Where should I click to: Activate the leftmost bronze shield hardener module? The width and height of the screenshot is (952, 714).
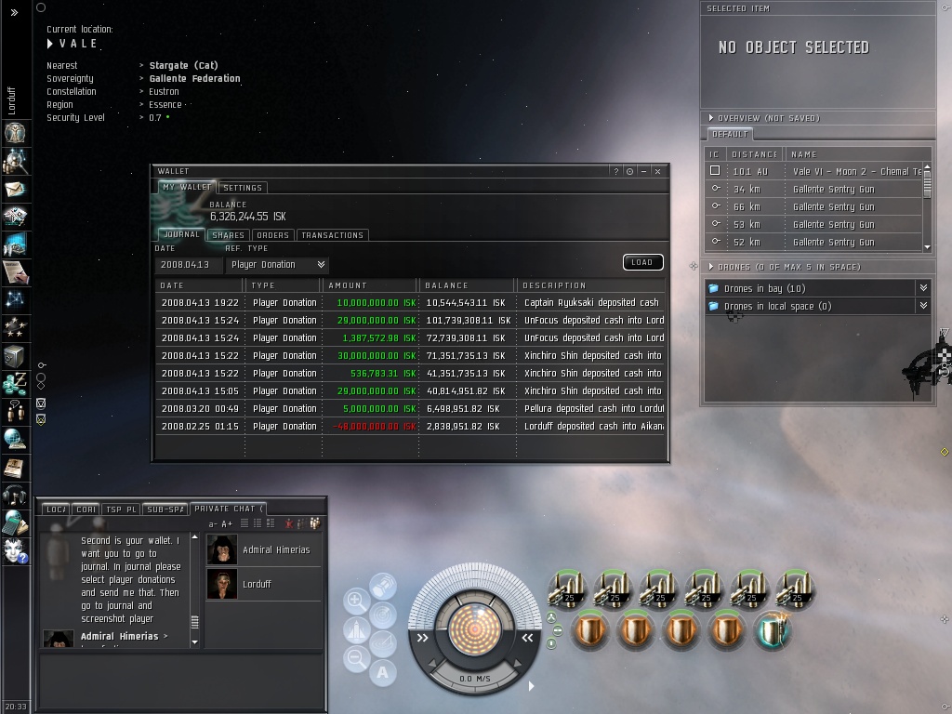click(x=589, y=630)
